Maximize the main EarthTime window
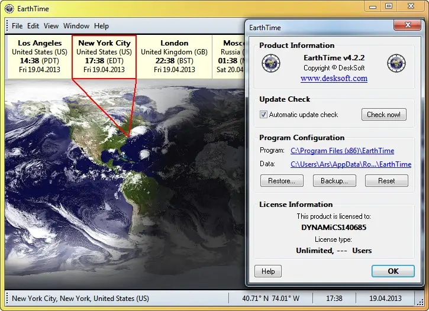 pos(389,6)
